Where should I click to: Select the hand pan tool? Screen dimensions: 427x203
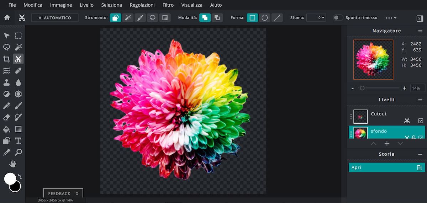click(13, 164)
